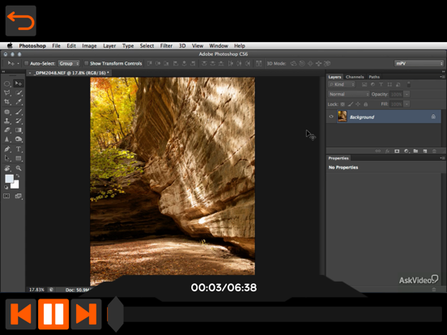This screenshot has width=447, height=335.
Task: Open the Normal blend mode dropdown
Action: [349, 94]
